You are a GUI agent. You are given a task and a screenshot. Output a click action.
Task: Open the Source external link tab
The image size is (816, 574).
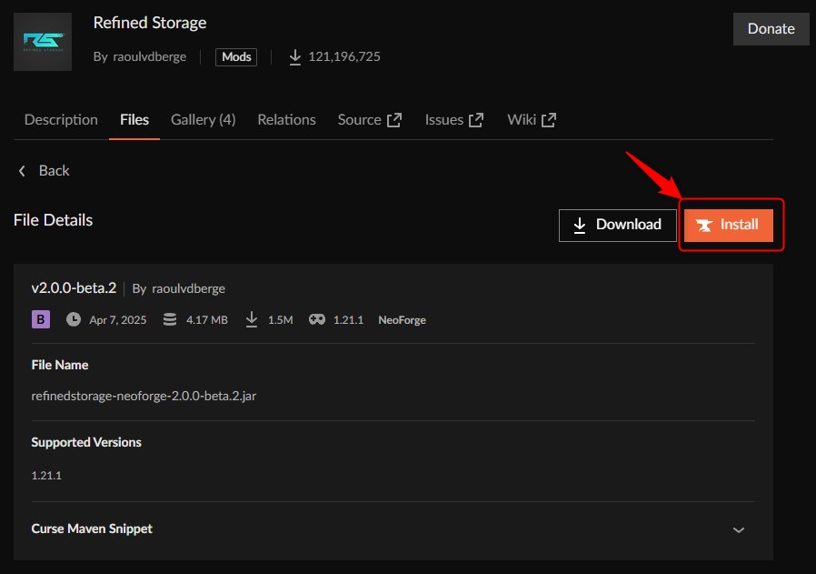click(370, 120)
